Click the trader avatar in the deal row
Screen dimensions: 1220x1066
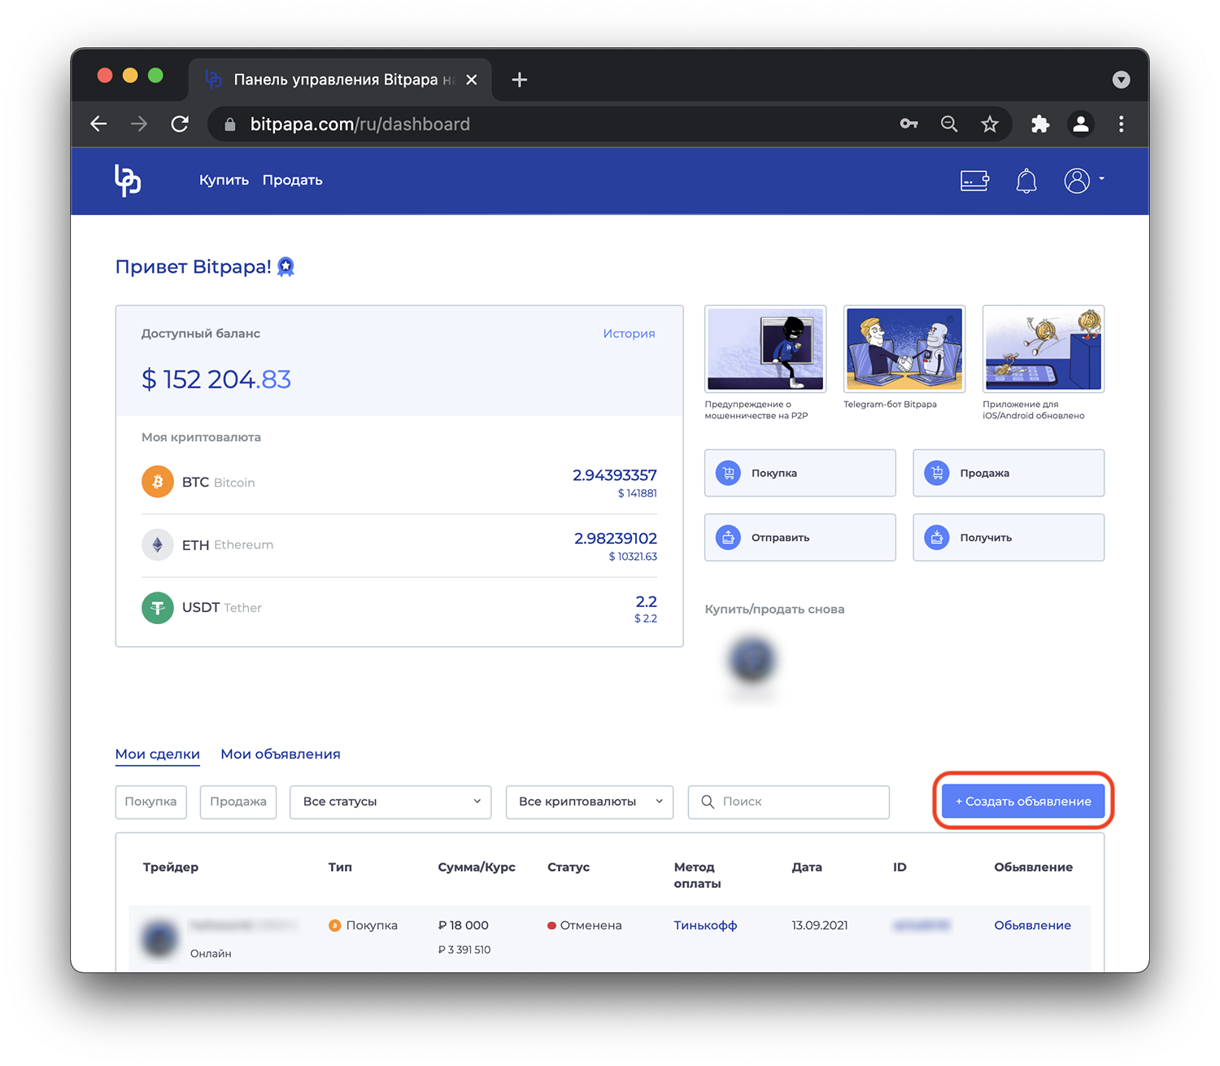point(160,938)
